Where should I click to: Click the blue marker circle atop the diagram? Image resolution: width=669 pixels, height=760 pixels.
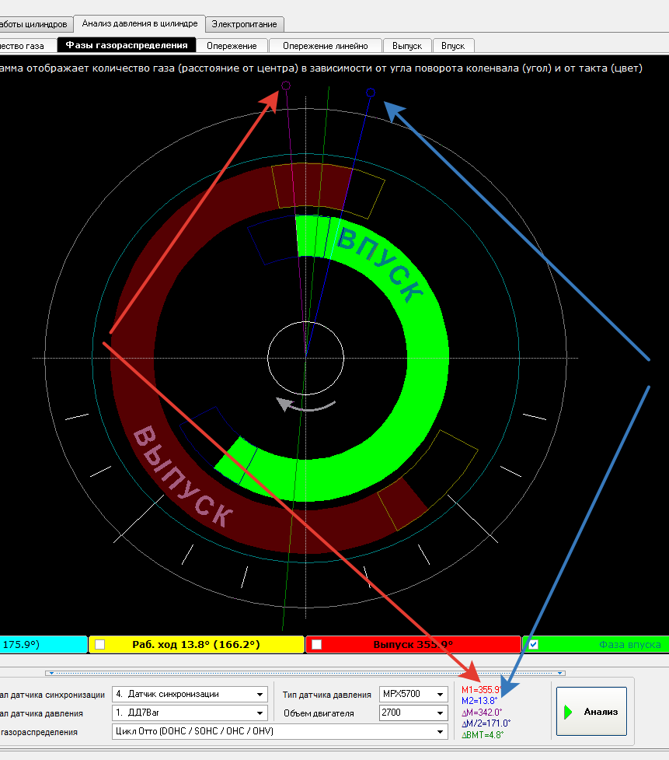click(371, 92)
